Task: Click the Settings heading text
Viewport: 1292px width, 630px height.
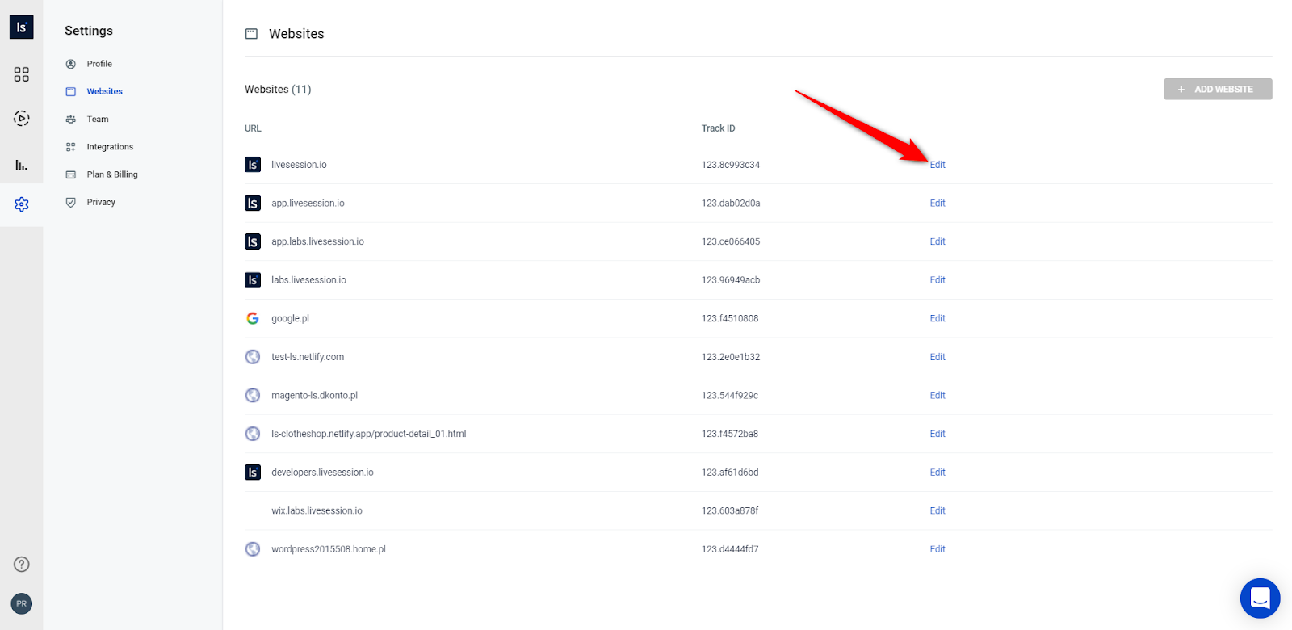Action: (x=89, y=31)
